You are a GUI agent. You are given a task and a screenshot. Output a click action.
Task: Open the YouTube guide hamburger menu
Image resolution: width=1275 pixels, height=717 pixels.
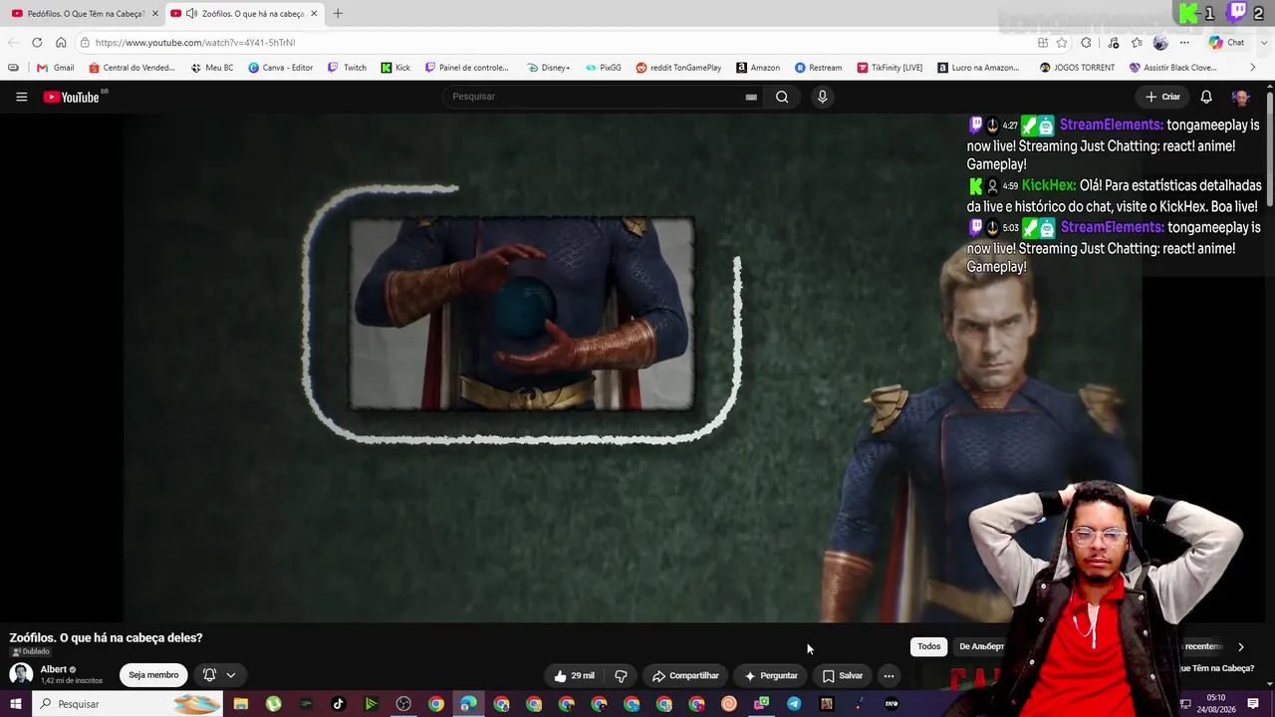[x=21, y=97]
